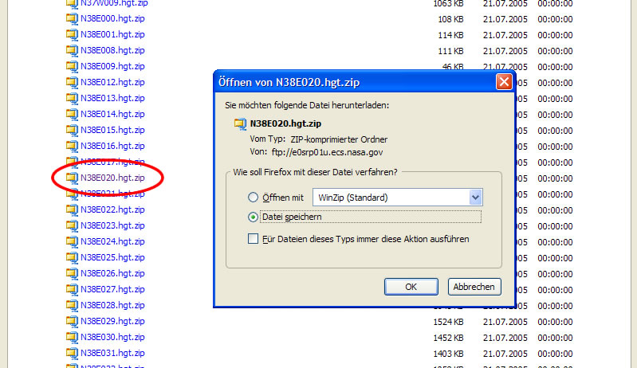
Task: Open the N38E015.hgt.zip download link
Action: (112, 130)
